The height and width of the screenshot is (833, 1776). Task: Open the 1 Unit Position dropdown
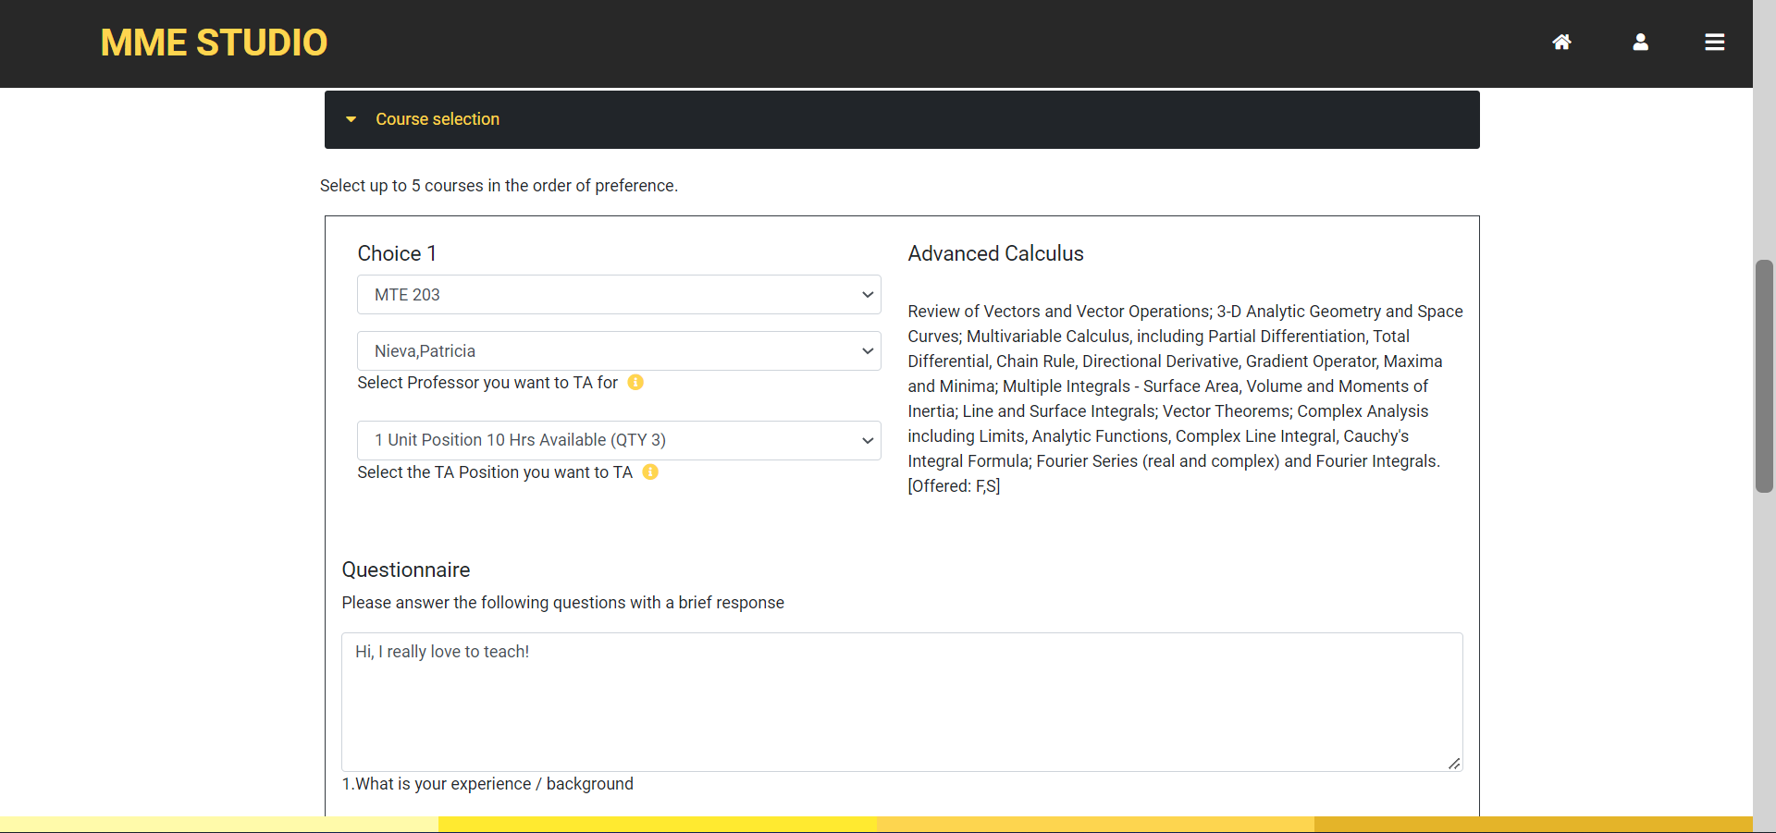pos(619,441)
